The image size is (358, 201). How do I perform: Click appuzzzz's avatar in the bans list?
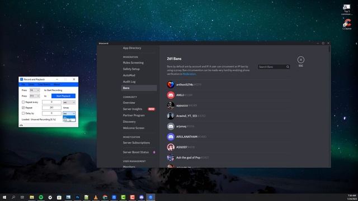(x=171, y=106)
